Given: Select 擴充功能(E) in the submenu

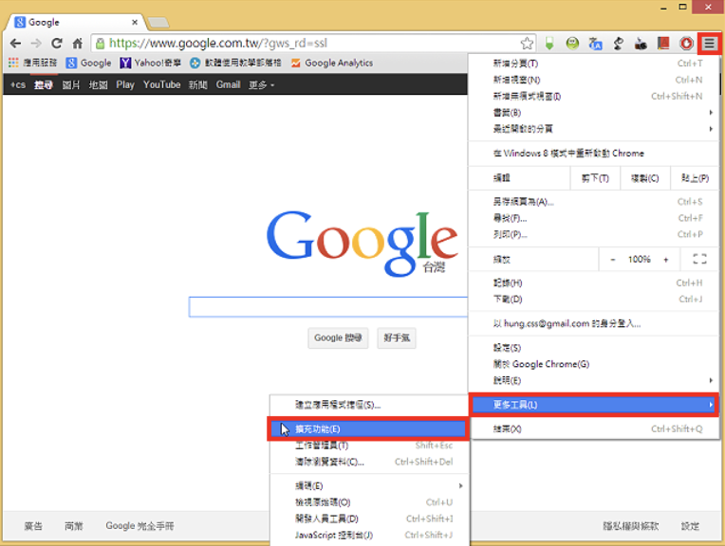Looking at the screenshot, I should point(368,429).
